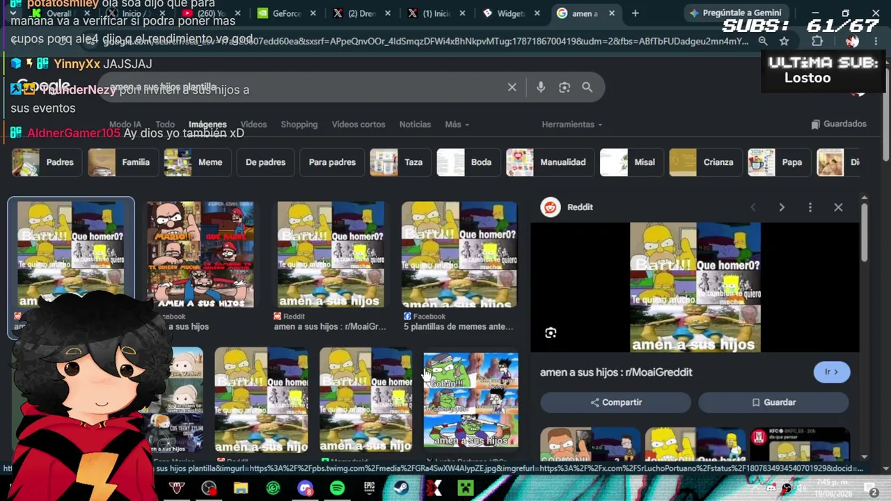This screenshot has width=891, height=501.
Task: Filter images by Padres chip
Action: (46, 162)
